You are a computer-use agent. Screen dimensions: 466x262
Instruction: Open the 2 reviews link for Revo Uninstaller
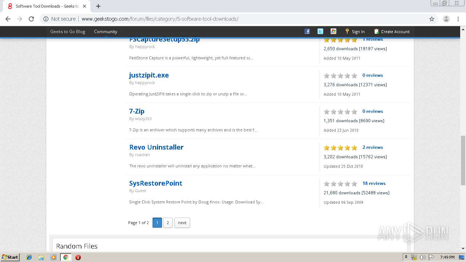(x=372, y=147)
